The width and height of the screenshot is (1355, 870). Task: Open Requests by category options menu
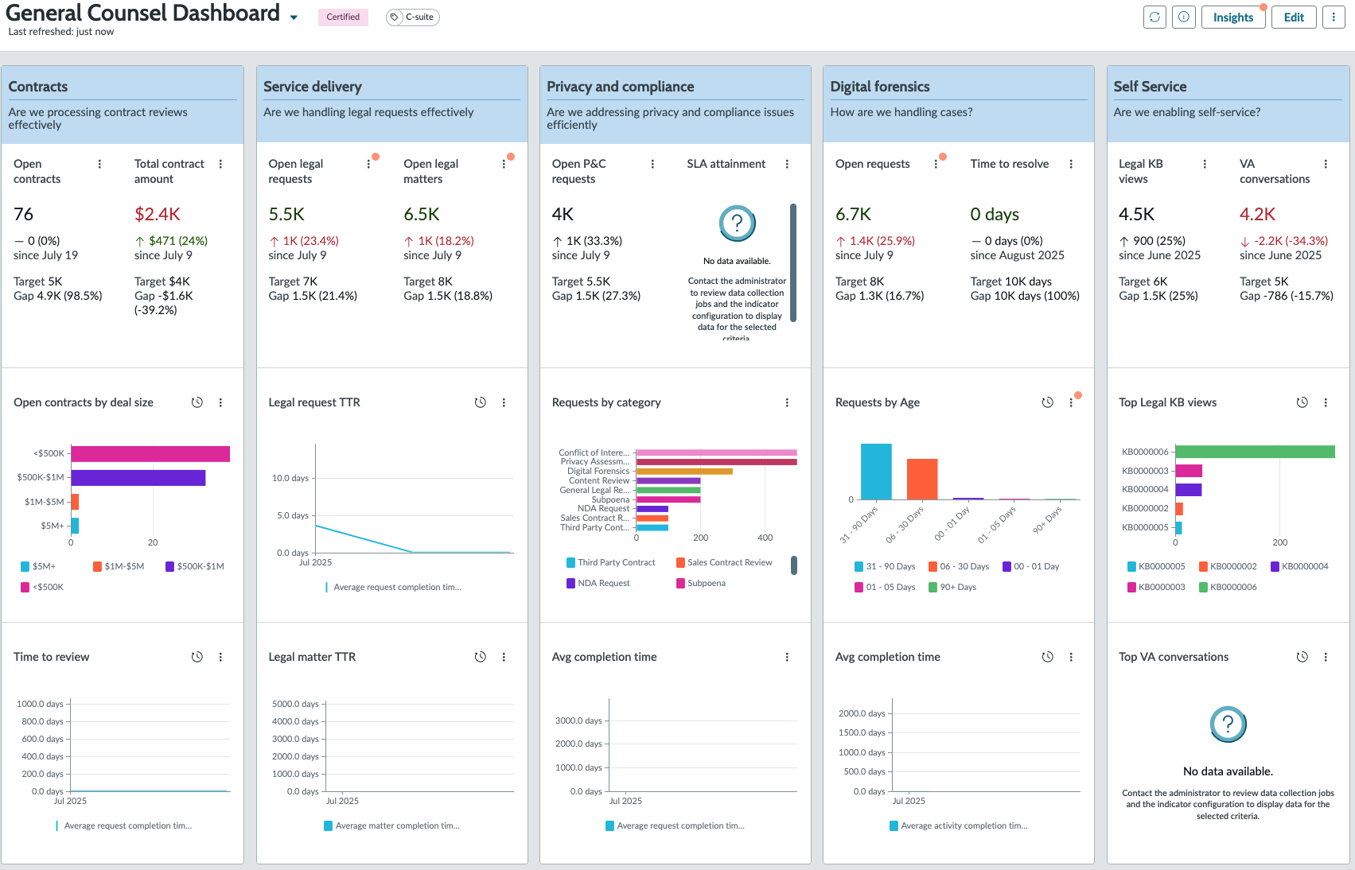point(787,402)
